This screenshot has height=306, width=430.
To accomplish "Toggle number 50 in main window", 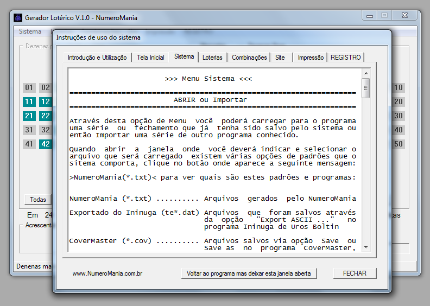I will coord(398,144).
